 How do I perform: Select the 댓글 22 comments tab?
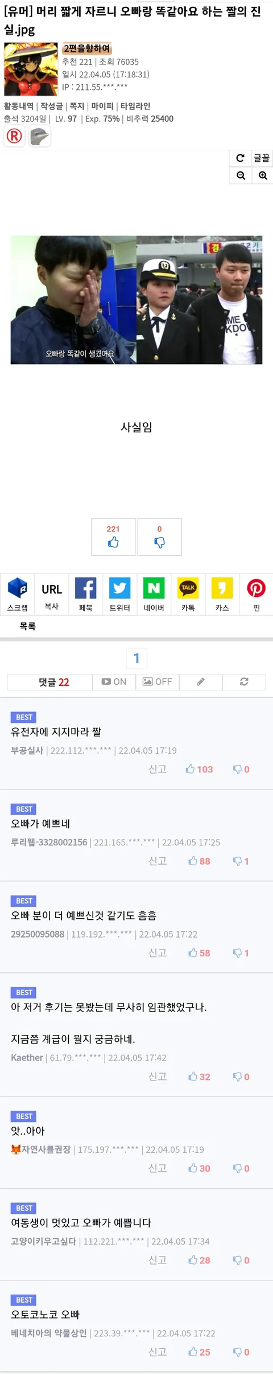pos(54,682)
